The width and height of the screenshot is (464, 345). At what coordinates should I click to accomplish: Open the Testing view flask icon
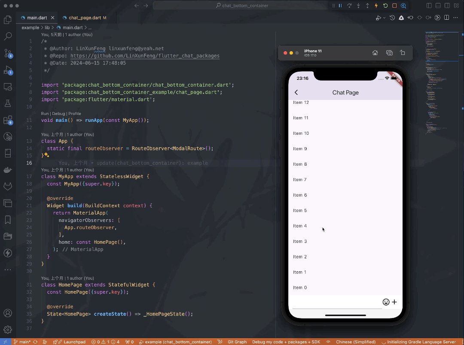pos(7,103)
